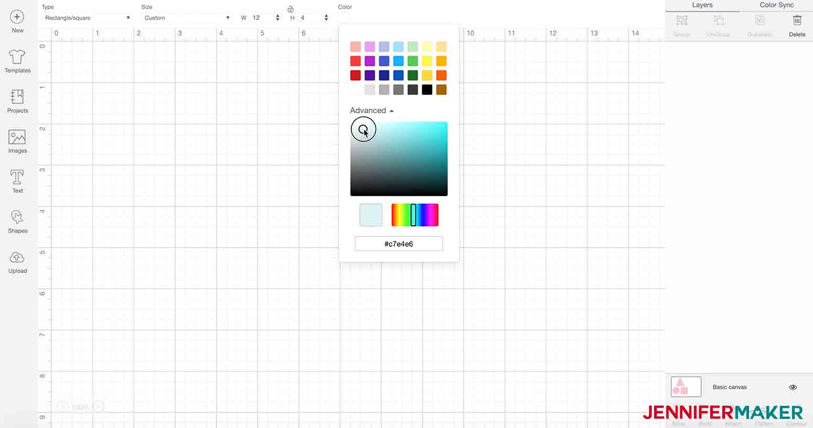Switch to the Layers tab

tap(702, 5)
